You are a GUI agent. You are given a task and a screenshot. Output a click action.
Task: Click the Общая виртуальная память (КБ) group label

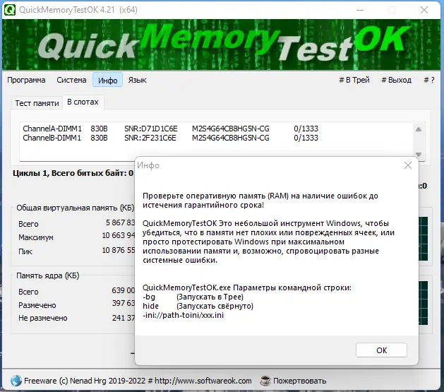pyautogui.click(x=76, y=208)
